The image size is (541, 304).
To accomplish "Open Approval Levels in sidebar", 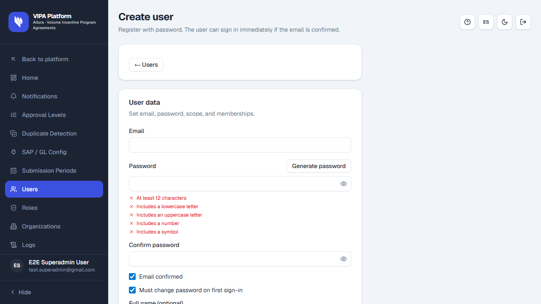I will tap(54, 115).
